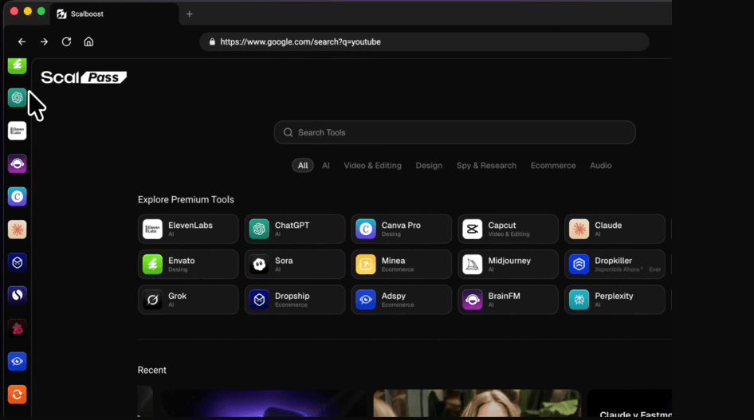Select the All filter tab
This screenshot has width=754, height=420.
tap(303, 165)
